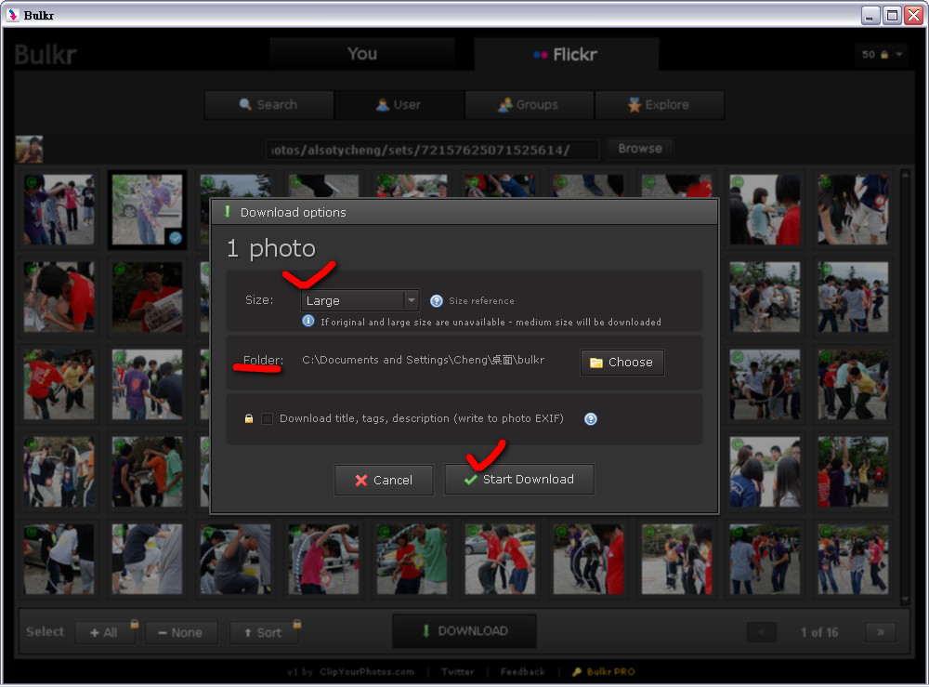Open the Twitter footer link
The width and height of the screenshot is (929, 687).
point(457,671)
